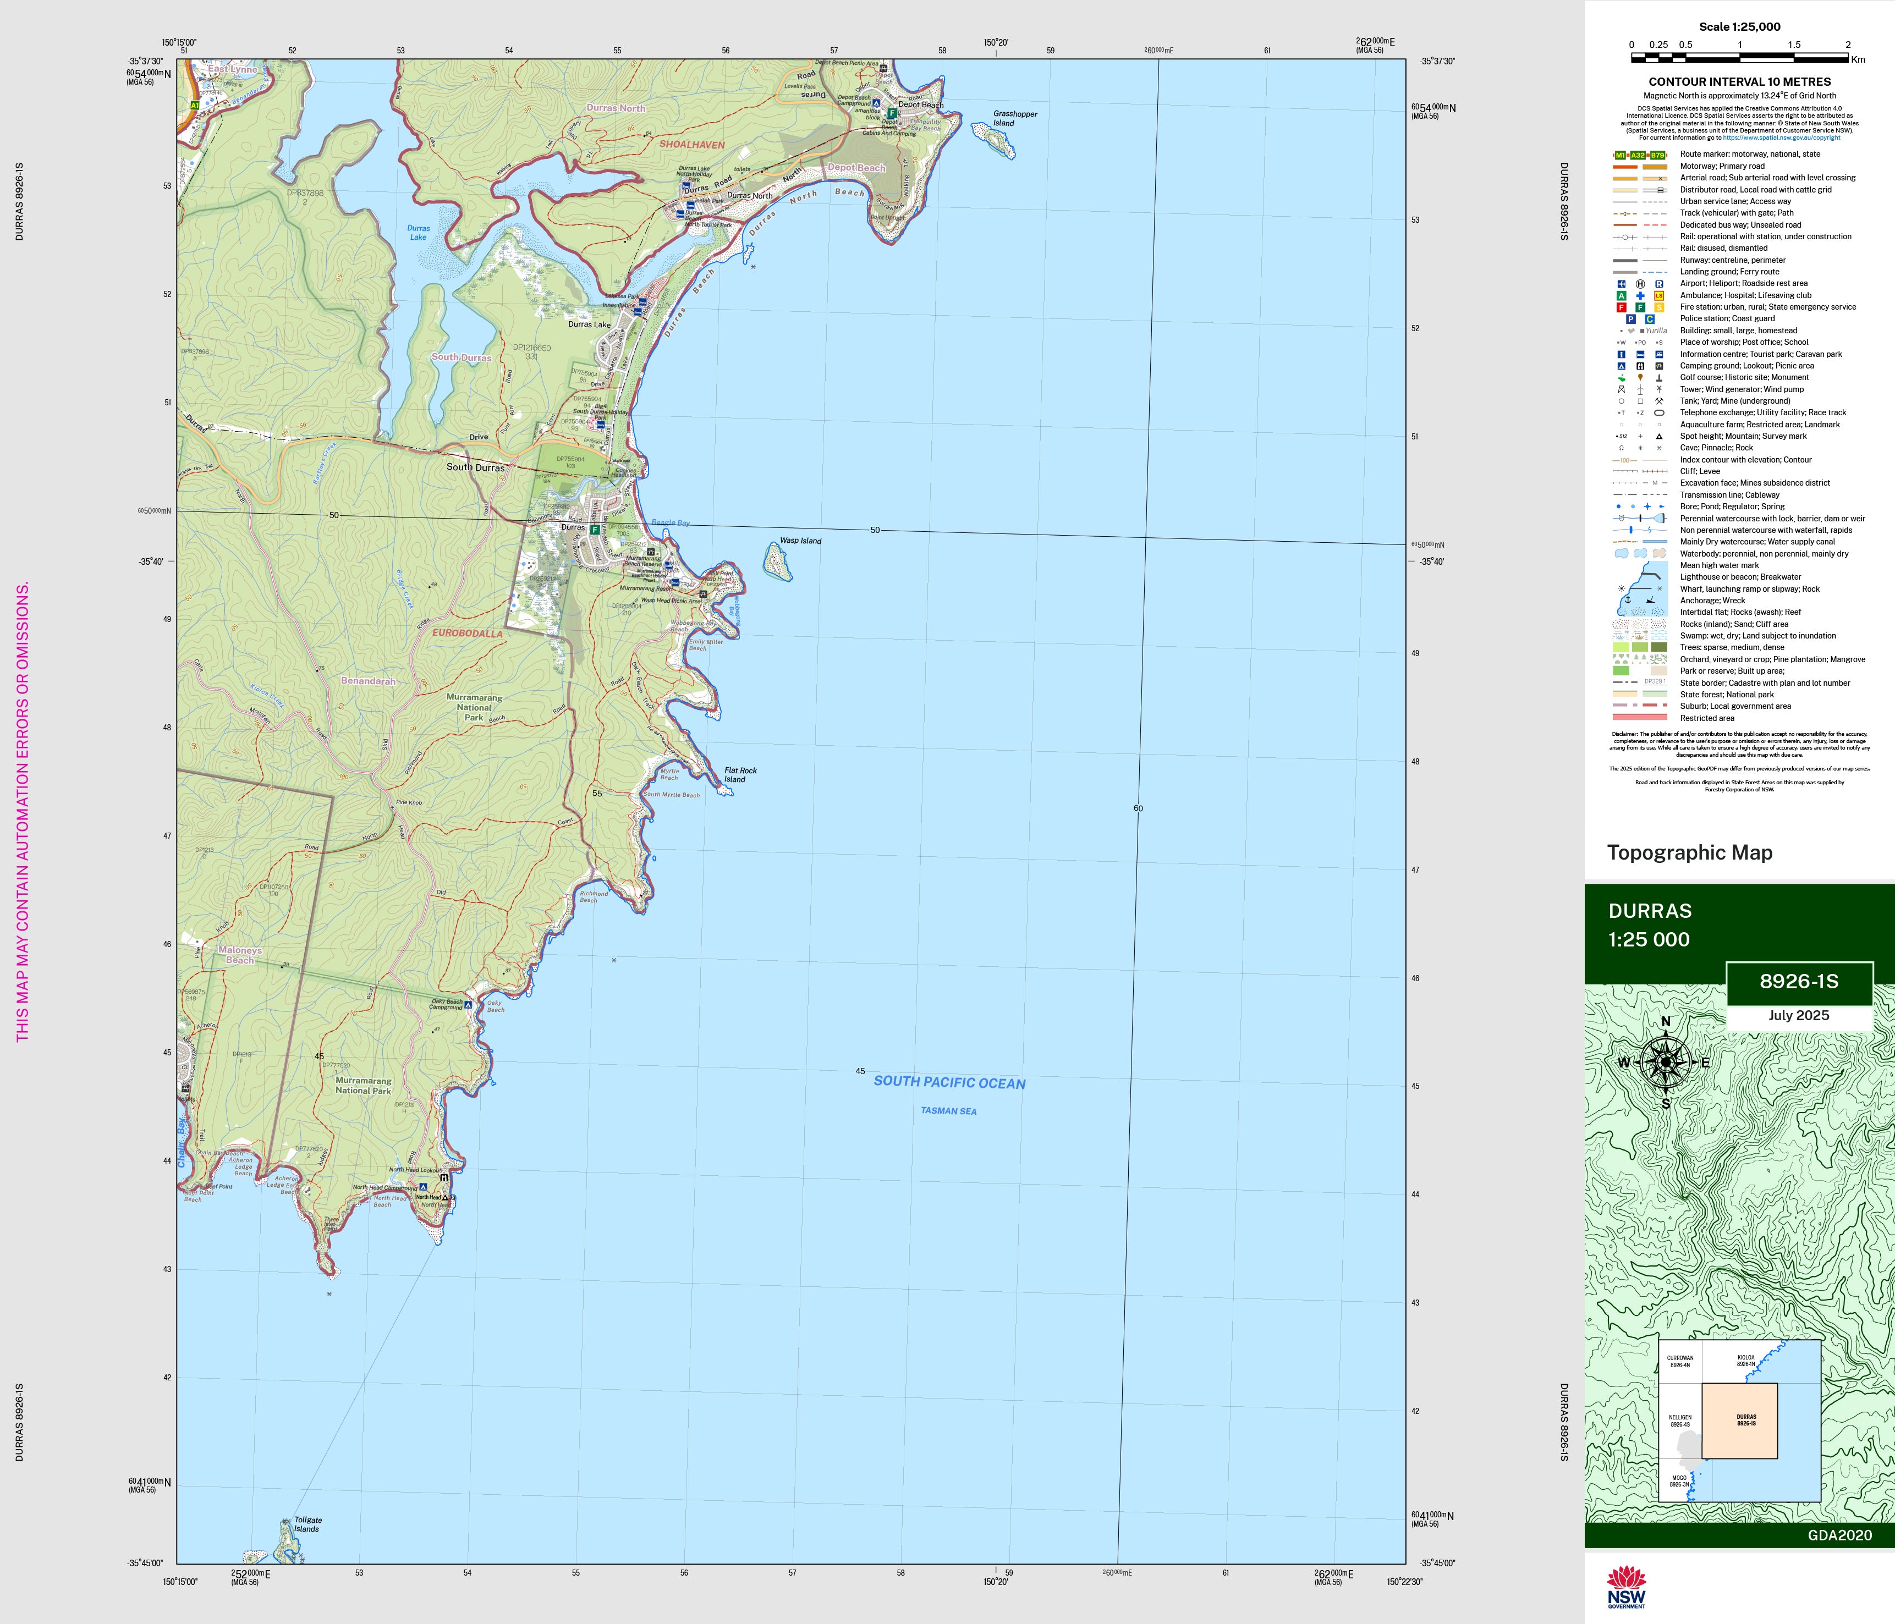Click the Kioloa 8926-1N tile in index map
The width and height of the screenshot is (1895, 1624).
coord(1745,1362)
